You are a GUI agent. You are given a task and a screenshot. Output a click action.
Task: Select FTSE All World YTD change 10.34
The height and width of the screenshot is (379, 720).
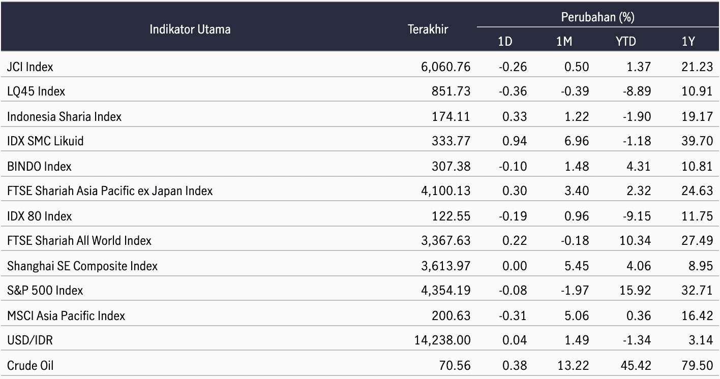pyautogui.click(x=636, y=241)
